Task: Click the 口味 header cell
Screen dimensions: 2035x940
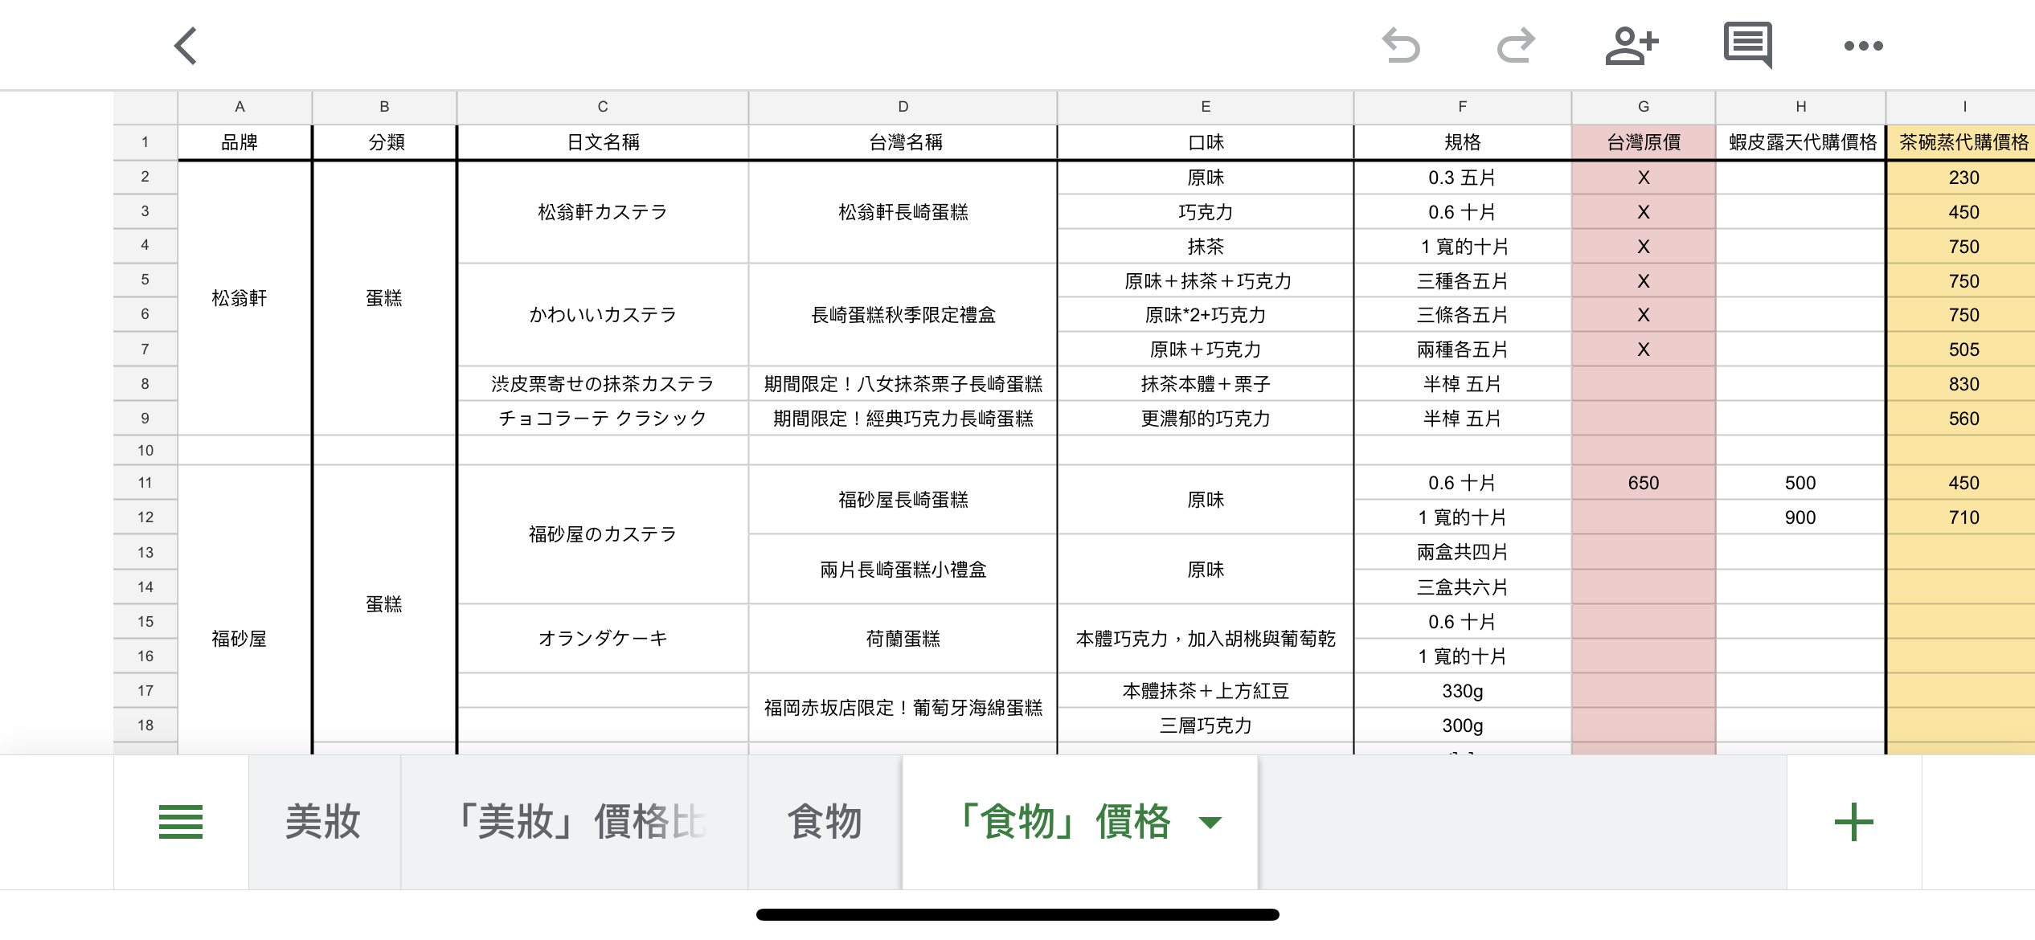Action: pyautogui.click(x=1206, y=142)
